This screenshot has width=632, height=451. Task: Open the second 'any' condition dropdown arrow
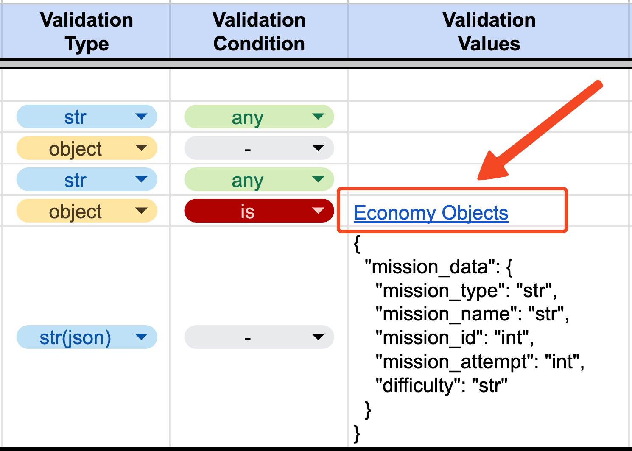point(318,179)
